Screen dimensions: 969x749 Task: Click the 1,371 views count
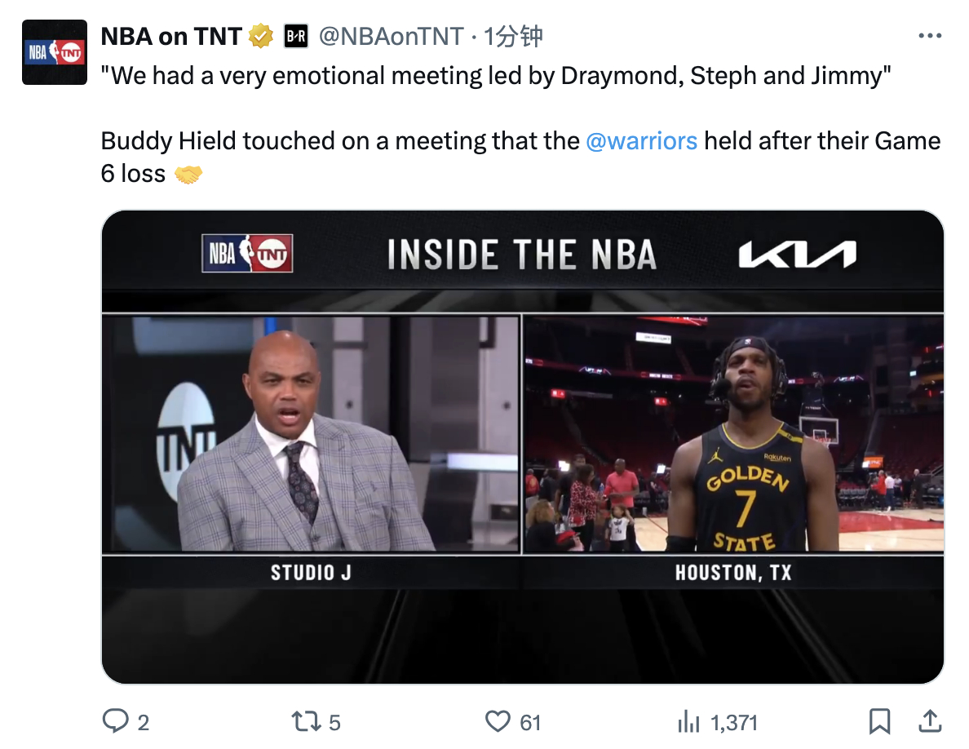[733, 722]
